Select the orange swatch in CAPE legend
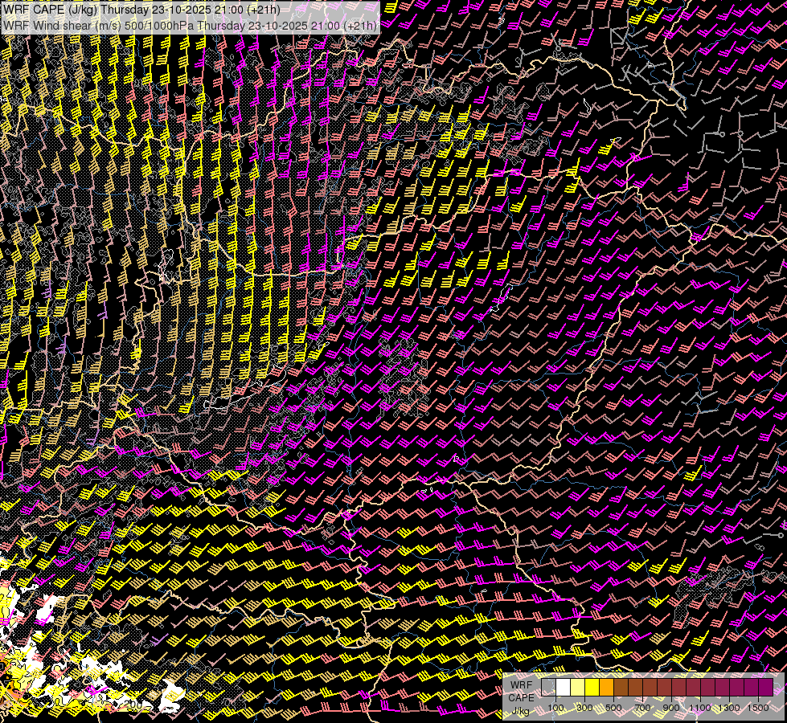The width and height of the screenshot is (787, 723). [x=606, y=688]
